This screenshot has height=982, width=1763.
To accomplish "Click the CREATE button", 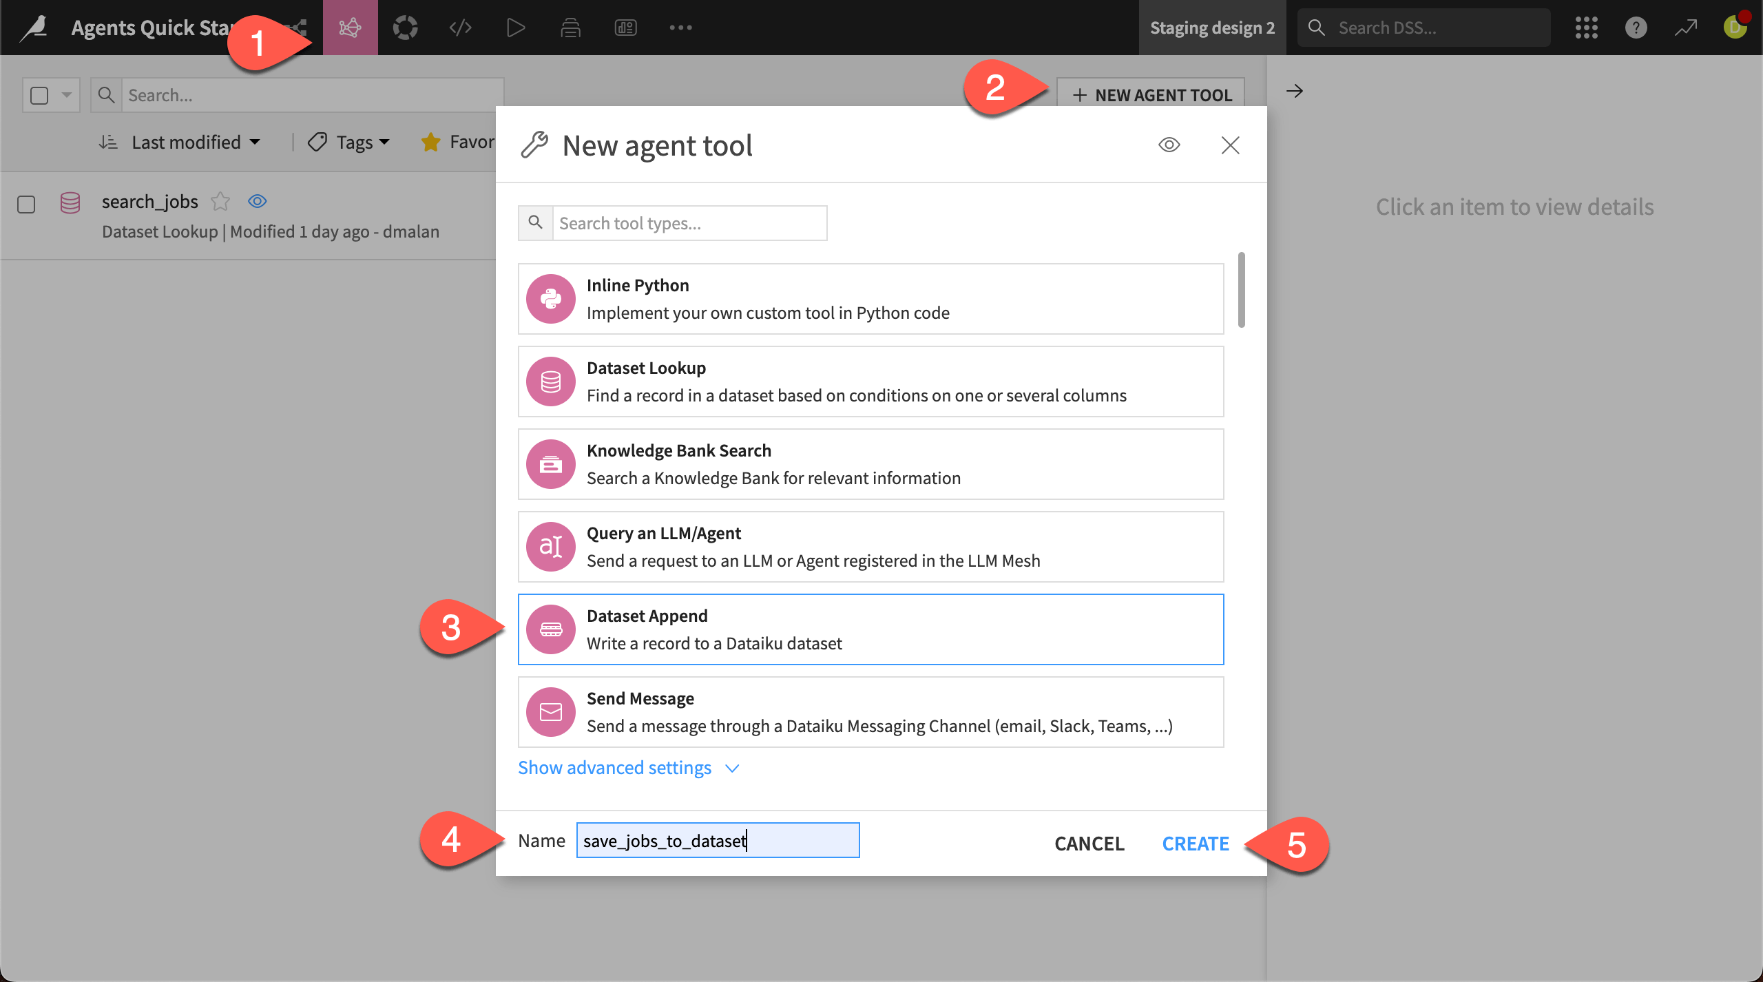I will (1195, 843).
